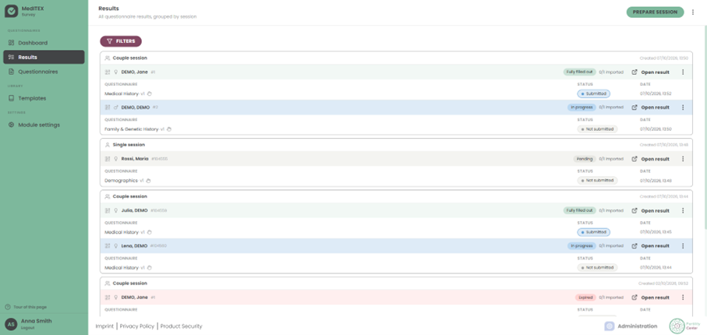This screenshot has height=335, width=707.
Task: Click the code icon beside Lena, DEMO
Action: click(x=108, y=246)
